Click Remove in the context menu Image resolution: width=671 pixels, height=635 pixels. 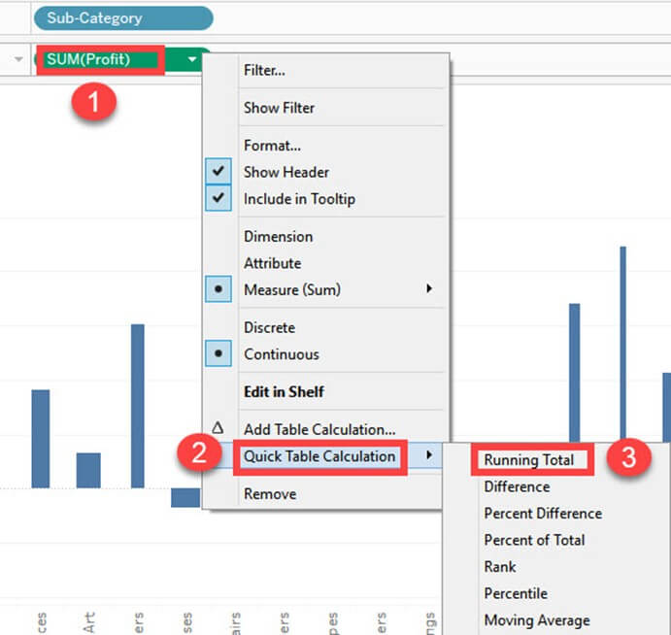(x=269, y=493)
